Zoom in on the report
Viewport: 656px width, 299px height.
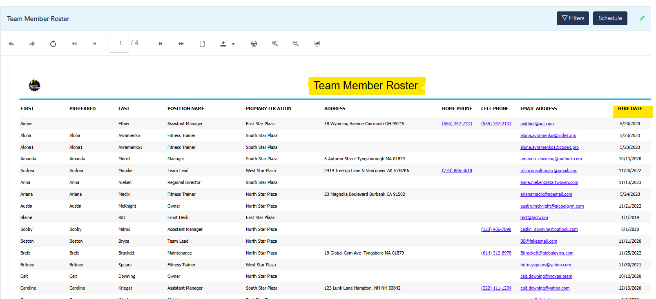[x=275, y=44]
